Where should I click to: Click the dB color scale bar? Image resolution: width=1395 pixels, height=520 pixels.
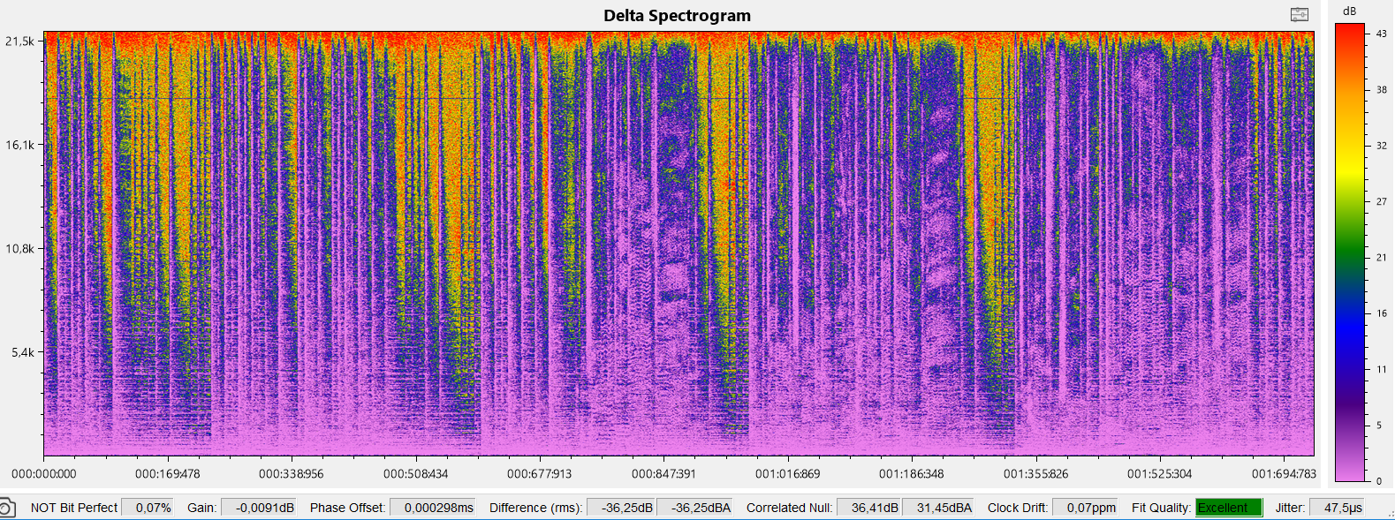coord(1350,252)
